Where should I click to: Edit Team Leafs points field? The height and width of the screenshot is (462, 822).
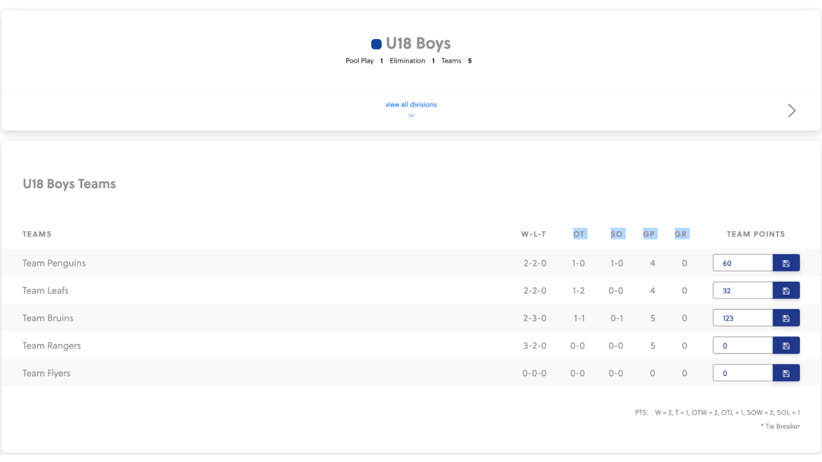pos(742,291)
